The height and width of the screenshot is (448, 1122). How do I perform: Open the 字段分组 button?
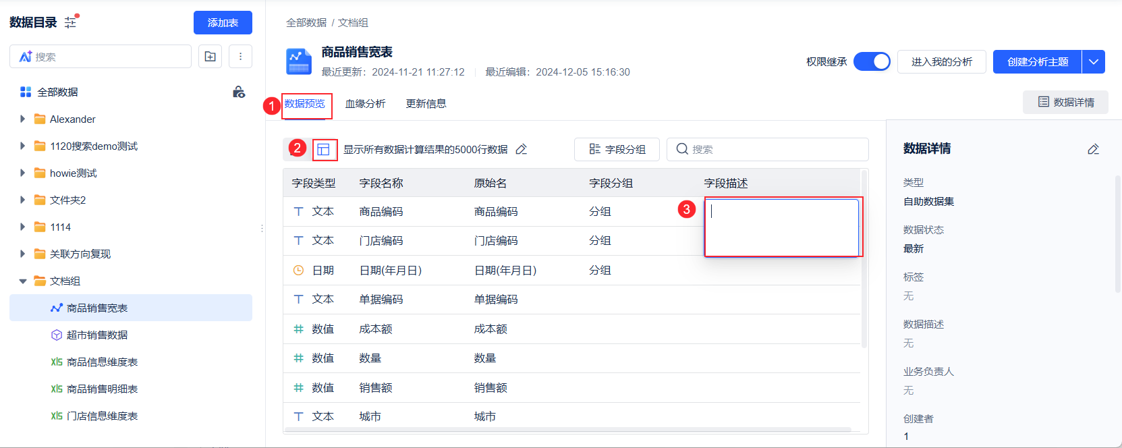tap(617, 149)
